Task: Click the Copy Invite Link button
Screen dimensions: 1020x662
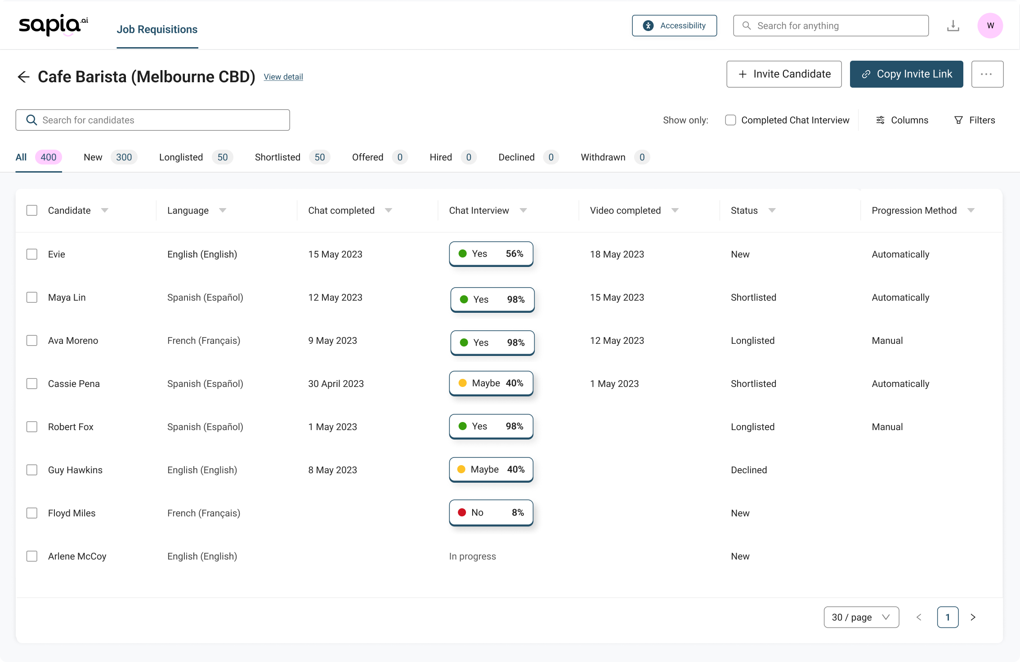Action: coord(906,74)
